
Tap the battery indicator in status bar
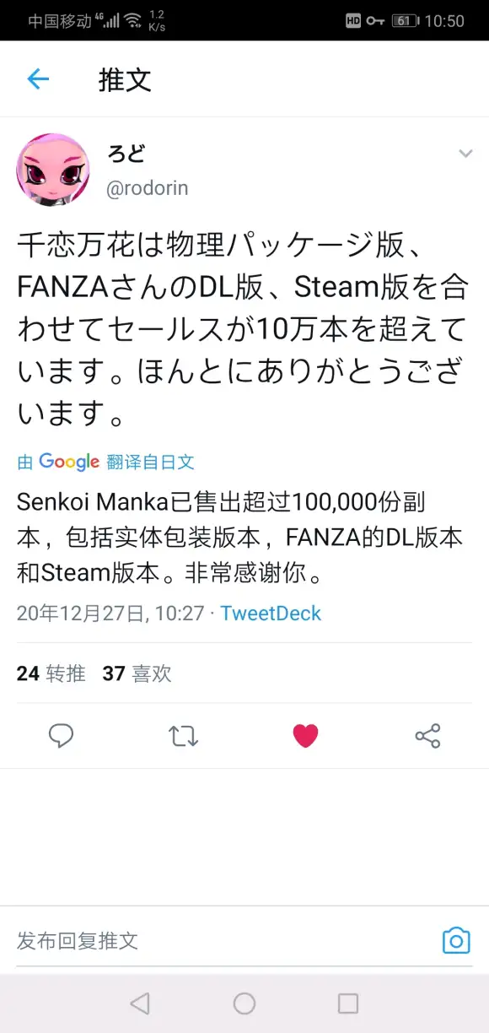(x=406, y=20)
